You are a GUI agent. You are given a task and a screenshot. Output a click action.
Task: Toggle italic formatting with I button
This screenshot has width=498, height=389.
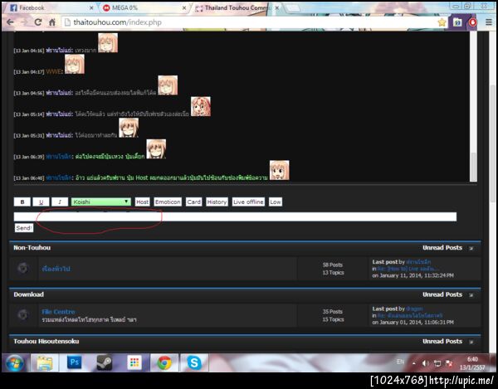click(x=60, y=202)
